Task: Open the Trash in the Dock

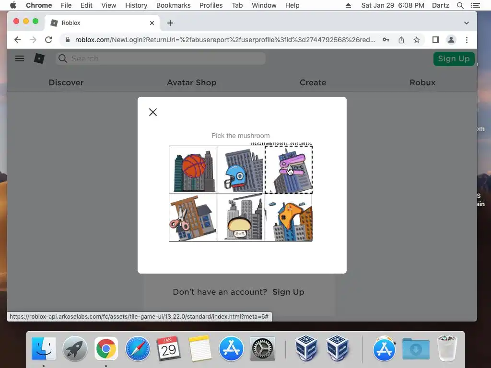Action: pos(447,348)
